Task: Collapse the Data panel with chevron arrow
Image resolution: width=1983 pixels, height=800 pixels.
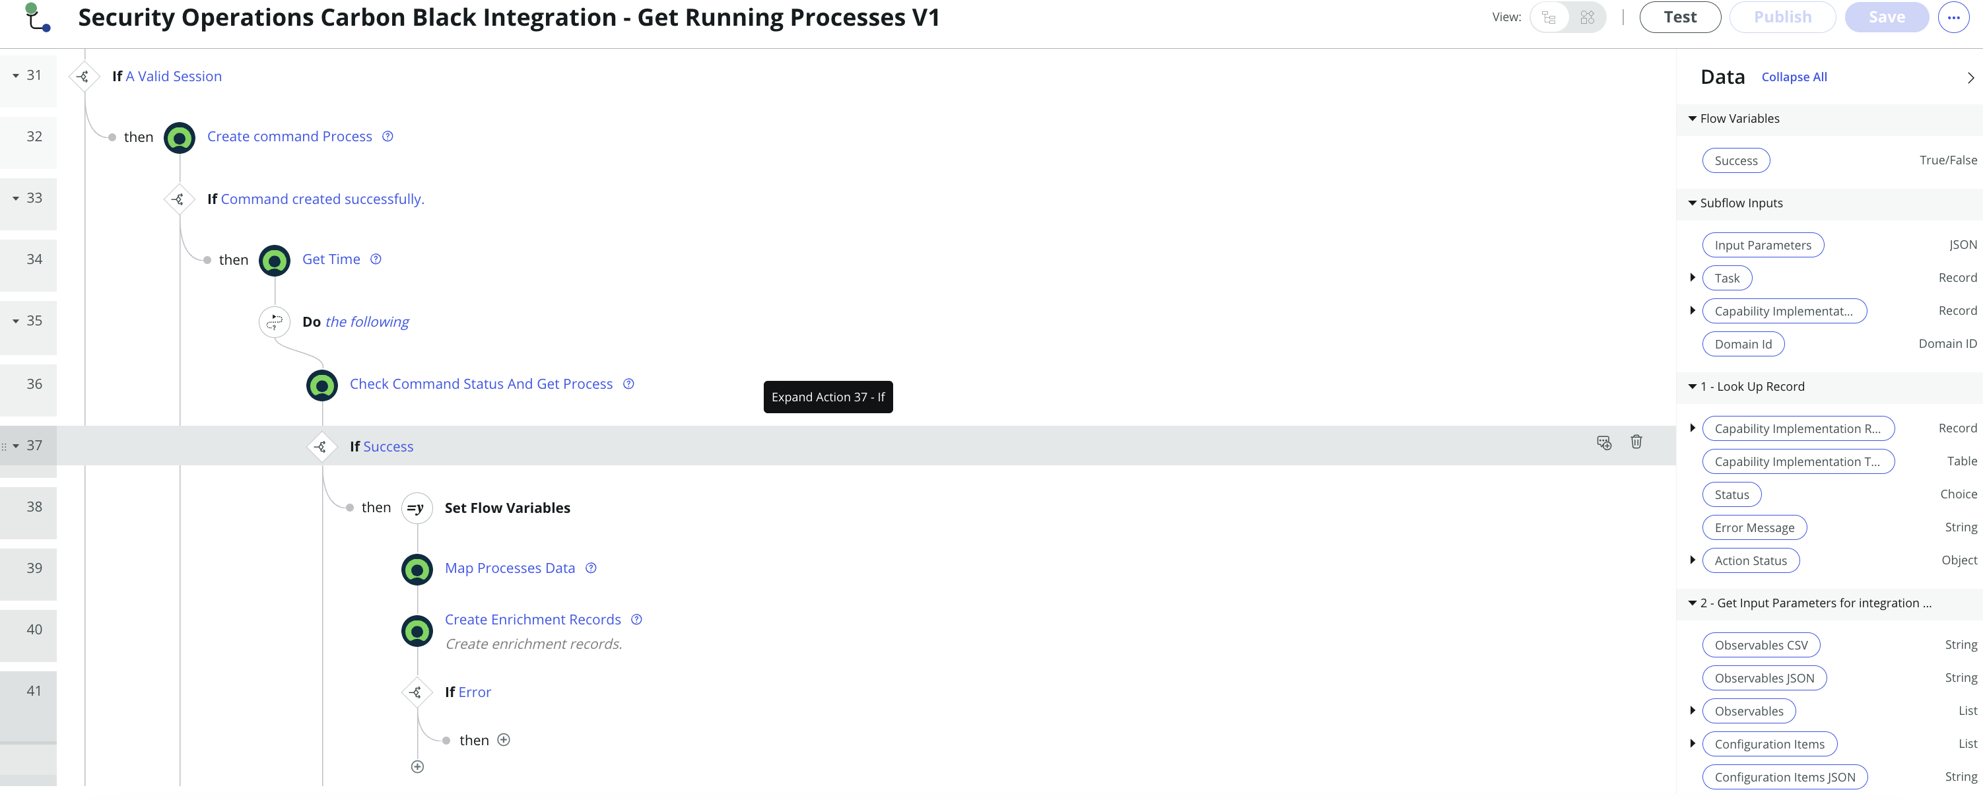Action: [1970, 78]
